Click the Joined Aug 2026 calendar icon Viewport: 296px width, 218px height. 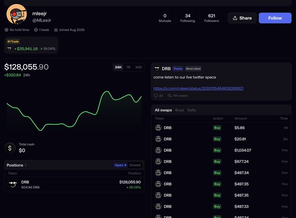pyautogui.click(x=56, y=30)
